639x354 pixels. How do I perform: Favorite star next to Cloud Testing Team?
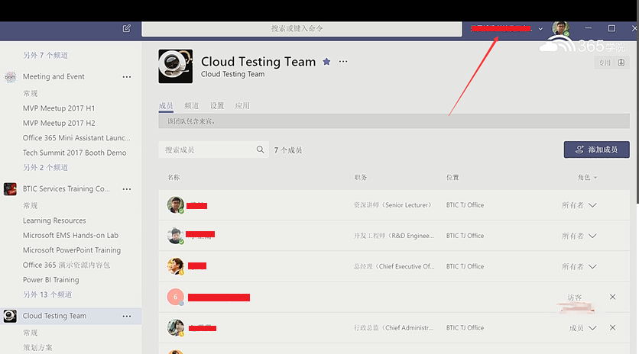(326, 62)
